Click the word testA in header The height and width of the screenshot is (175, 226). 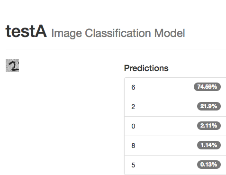pos(26,31)
